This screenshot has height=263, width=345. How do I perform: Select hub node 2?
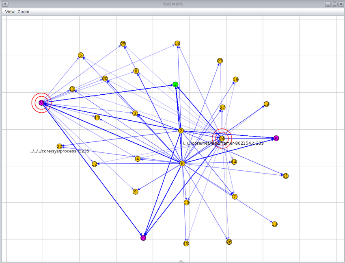point(181,131)
